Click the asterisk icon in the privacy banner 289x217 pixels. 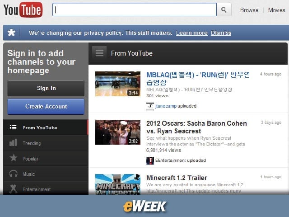coord(11,33)
